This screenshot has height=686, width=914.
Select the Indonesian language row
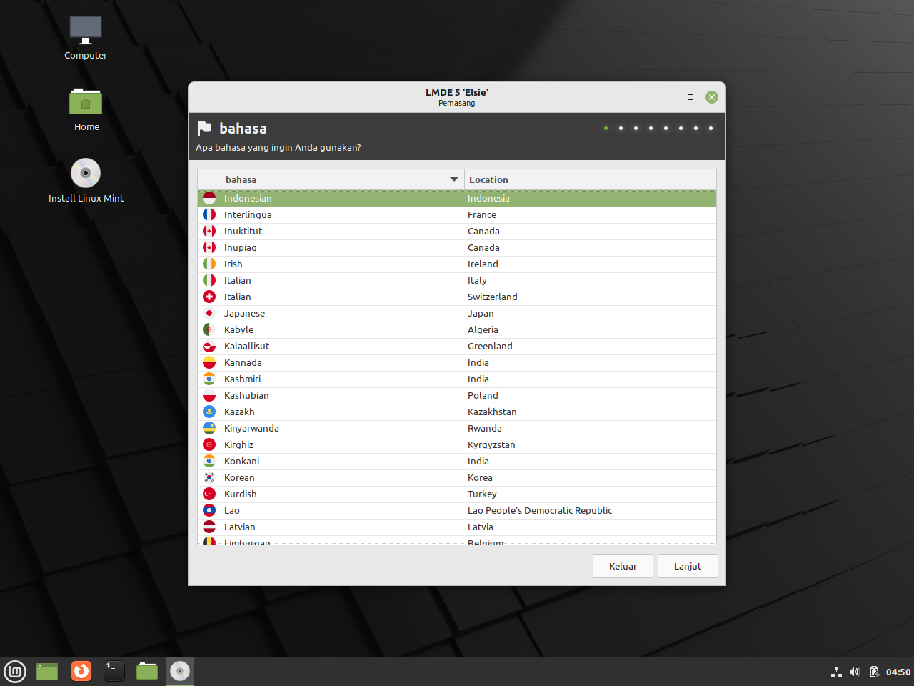click(457, 198)
